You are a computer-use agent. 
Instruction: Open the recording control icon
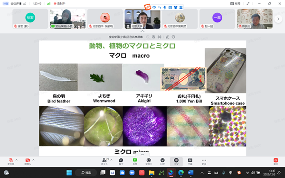click(x=149, y=160)
